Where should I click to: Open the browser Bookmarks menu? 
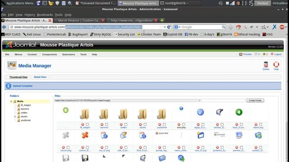click(45, 15)
